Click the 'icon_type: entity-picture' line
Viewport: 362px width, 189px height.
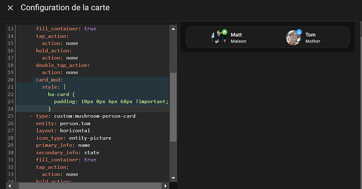73,138
